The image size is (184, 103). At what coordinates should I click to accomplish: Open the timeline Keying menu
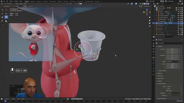point(14,99)
